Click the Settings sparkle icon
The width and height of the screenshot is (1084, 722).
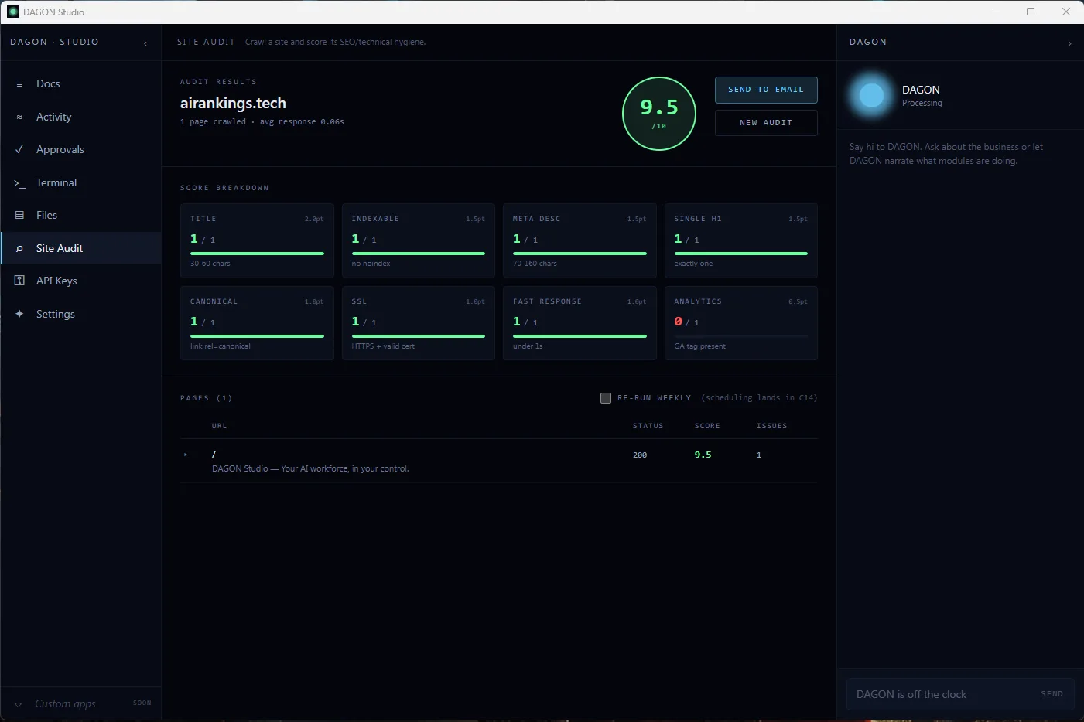pyautogui.click(x=19, y=314)
